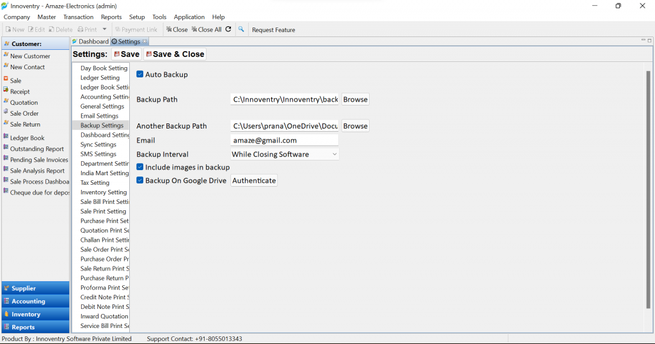
Task: Open the Setup menu
Action: coord(137,17)
